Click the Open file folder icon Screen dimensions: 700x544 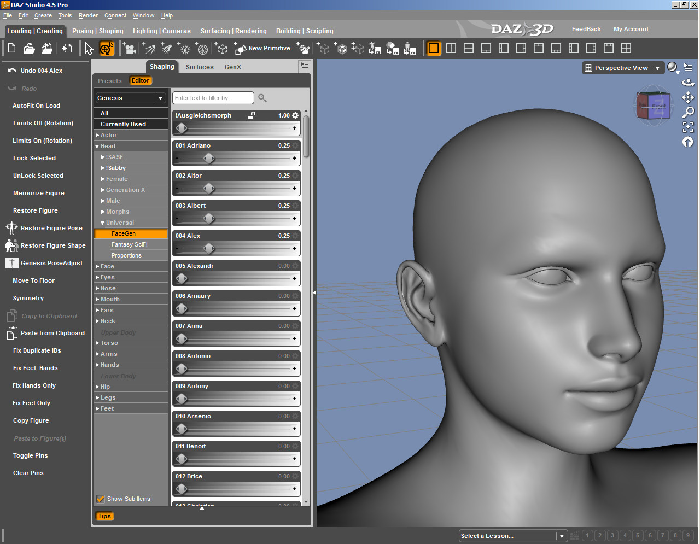[x=29, y=49]
